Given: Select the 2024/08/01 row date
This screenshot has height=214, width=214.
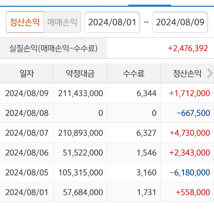Looking at the screenshot, I should [27, 192].
